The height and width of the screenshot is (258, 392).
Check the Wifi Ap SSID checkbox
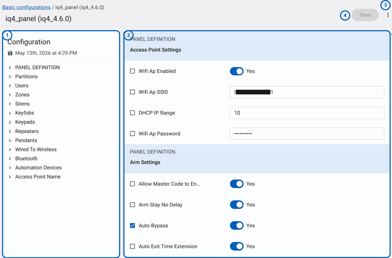click(x=132, y=92)
